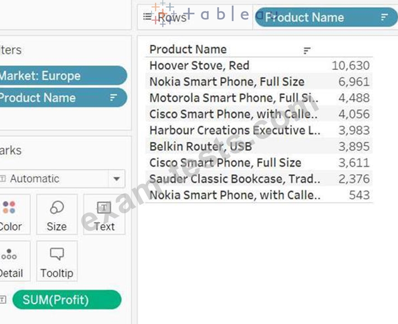The image size is (398, 324).
Task: Click the Belkin Router, USB row
Action: tap(200, 146)
